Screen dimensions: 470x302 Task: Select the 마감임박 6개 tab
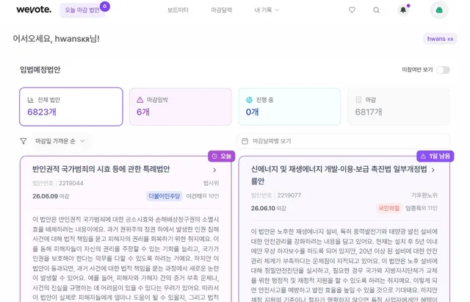[181, 107]
